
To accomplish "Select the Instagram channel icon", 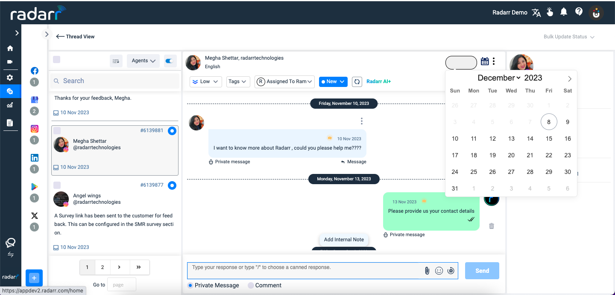I will pyautogui.click(x=35, y=129).
